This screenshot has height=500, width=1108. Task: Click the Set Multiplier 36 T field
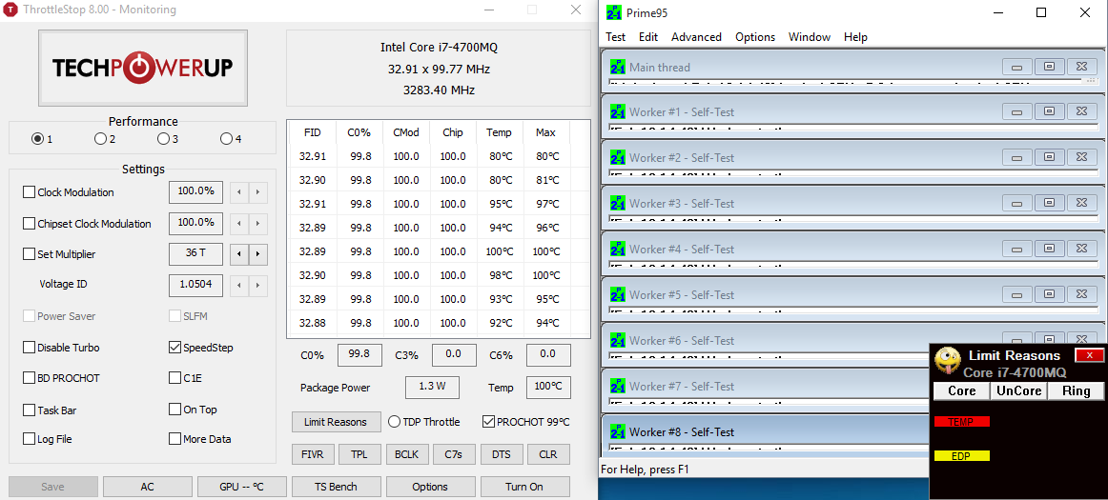[x=196, y=254]
